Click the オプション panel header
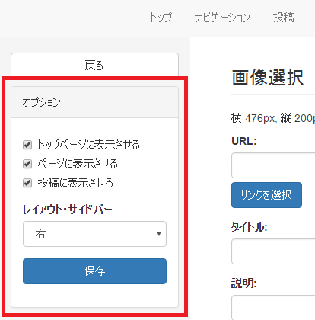The width and height of the screenshot is (315, 320). pyautogui.click(x=94, y=102)
